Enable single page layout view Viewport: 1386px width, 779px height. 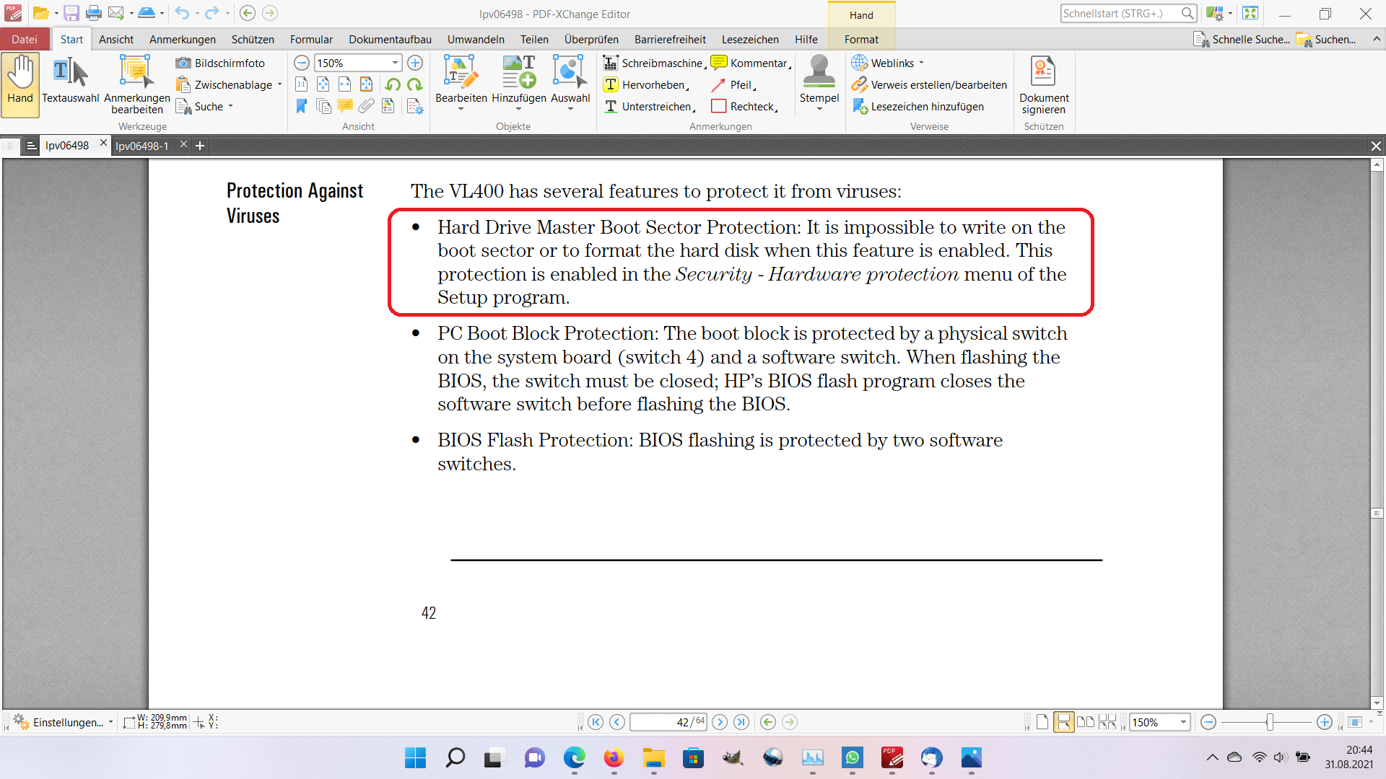(1042, 722)
